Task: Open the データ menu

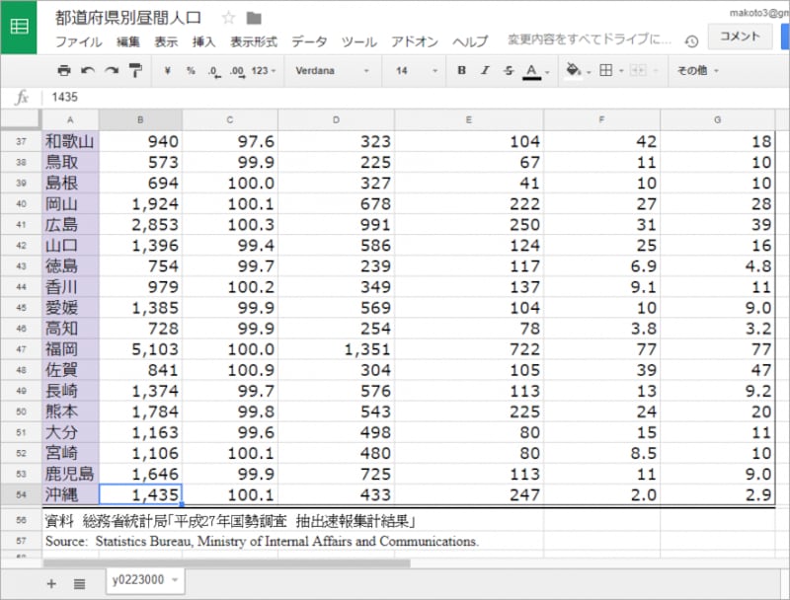Action: point(309,41)
